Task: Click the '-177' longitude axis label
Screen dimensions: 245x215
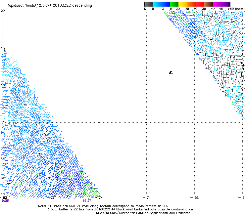Action: click(51, 198)
